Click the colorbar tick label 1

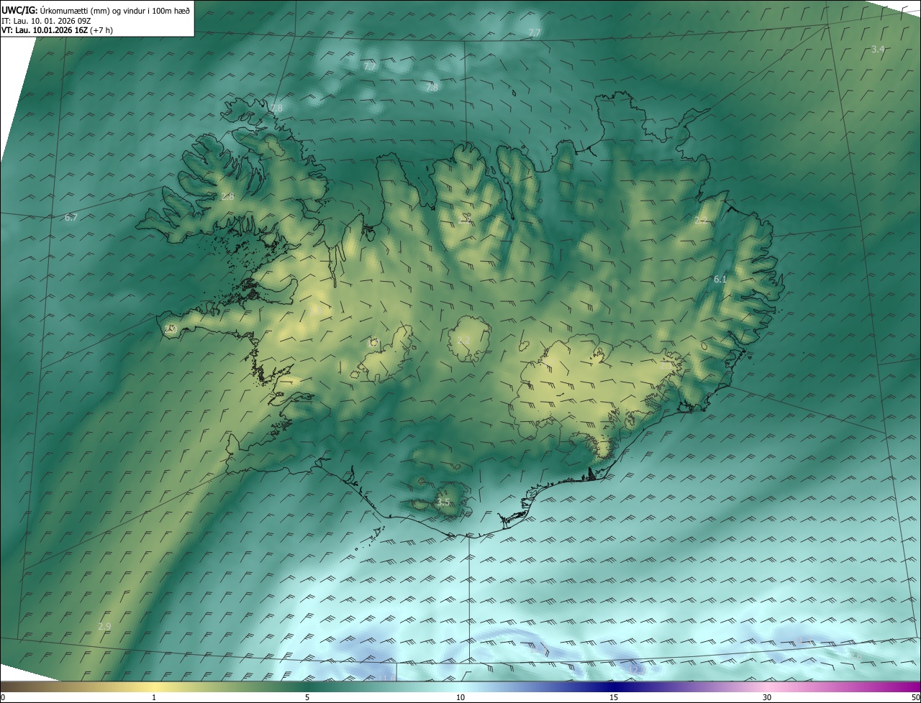pyautogui.click(x=154, y=697)
